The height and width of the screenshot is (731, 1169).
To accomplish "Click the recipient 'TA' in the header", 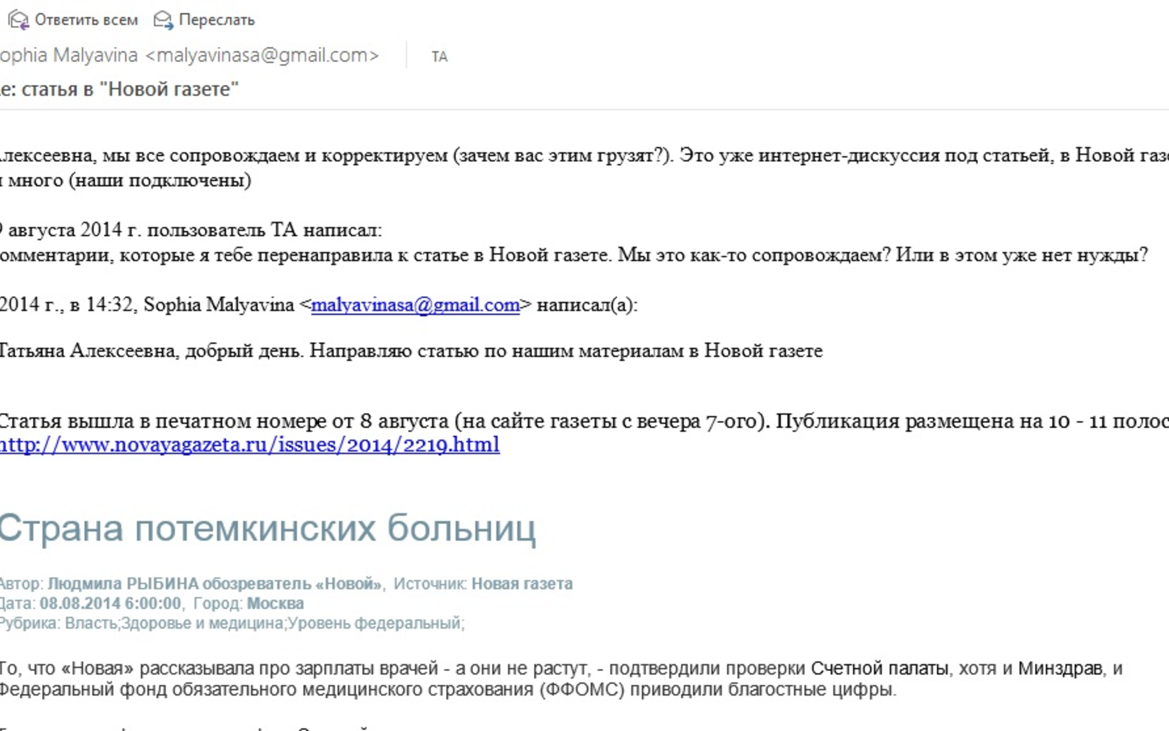I will coord(440,57).
